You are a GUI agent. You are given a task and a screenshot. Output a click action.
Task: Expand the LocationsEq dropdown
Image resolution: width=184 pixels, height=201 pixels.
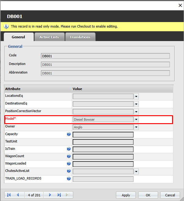[x=136, y=96]
